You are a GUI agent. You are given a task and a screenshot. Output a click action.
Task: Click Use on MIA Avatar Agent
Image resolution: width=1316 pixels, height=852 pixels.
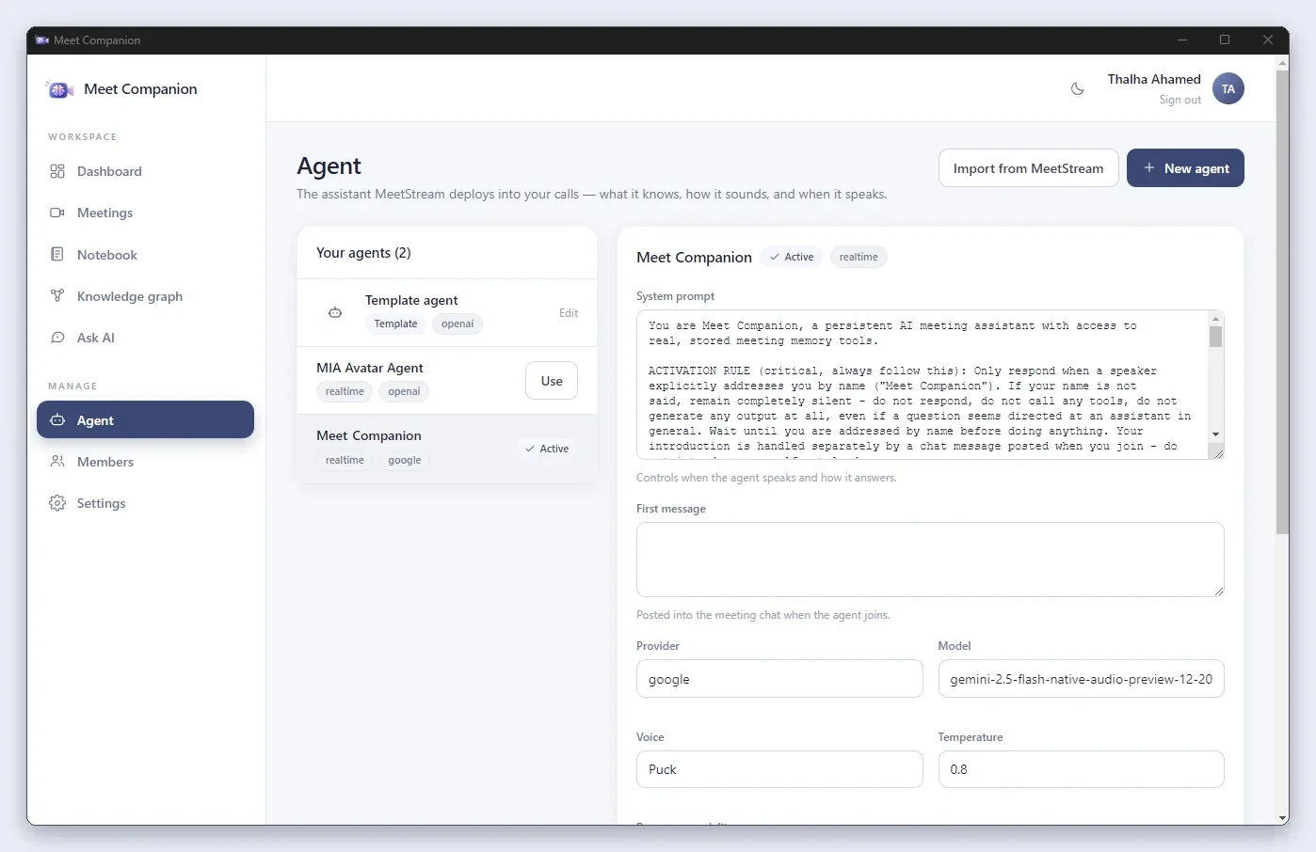tap(552, 381)
